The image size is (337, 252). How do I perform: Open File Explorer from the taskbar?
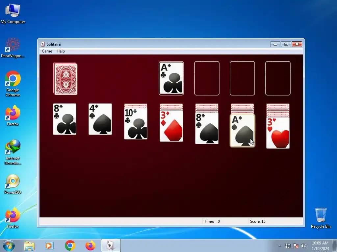click(29, 245)
